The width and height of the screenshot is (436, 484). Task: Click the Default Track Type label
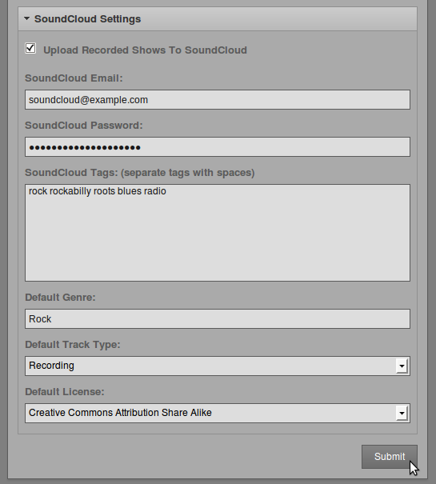[x=73, y=345]
